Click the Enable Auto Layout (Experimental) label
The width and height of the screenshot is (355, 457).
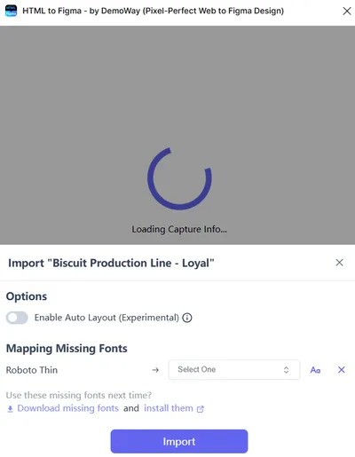[106, 318]
